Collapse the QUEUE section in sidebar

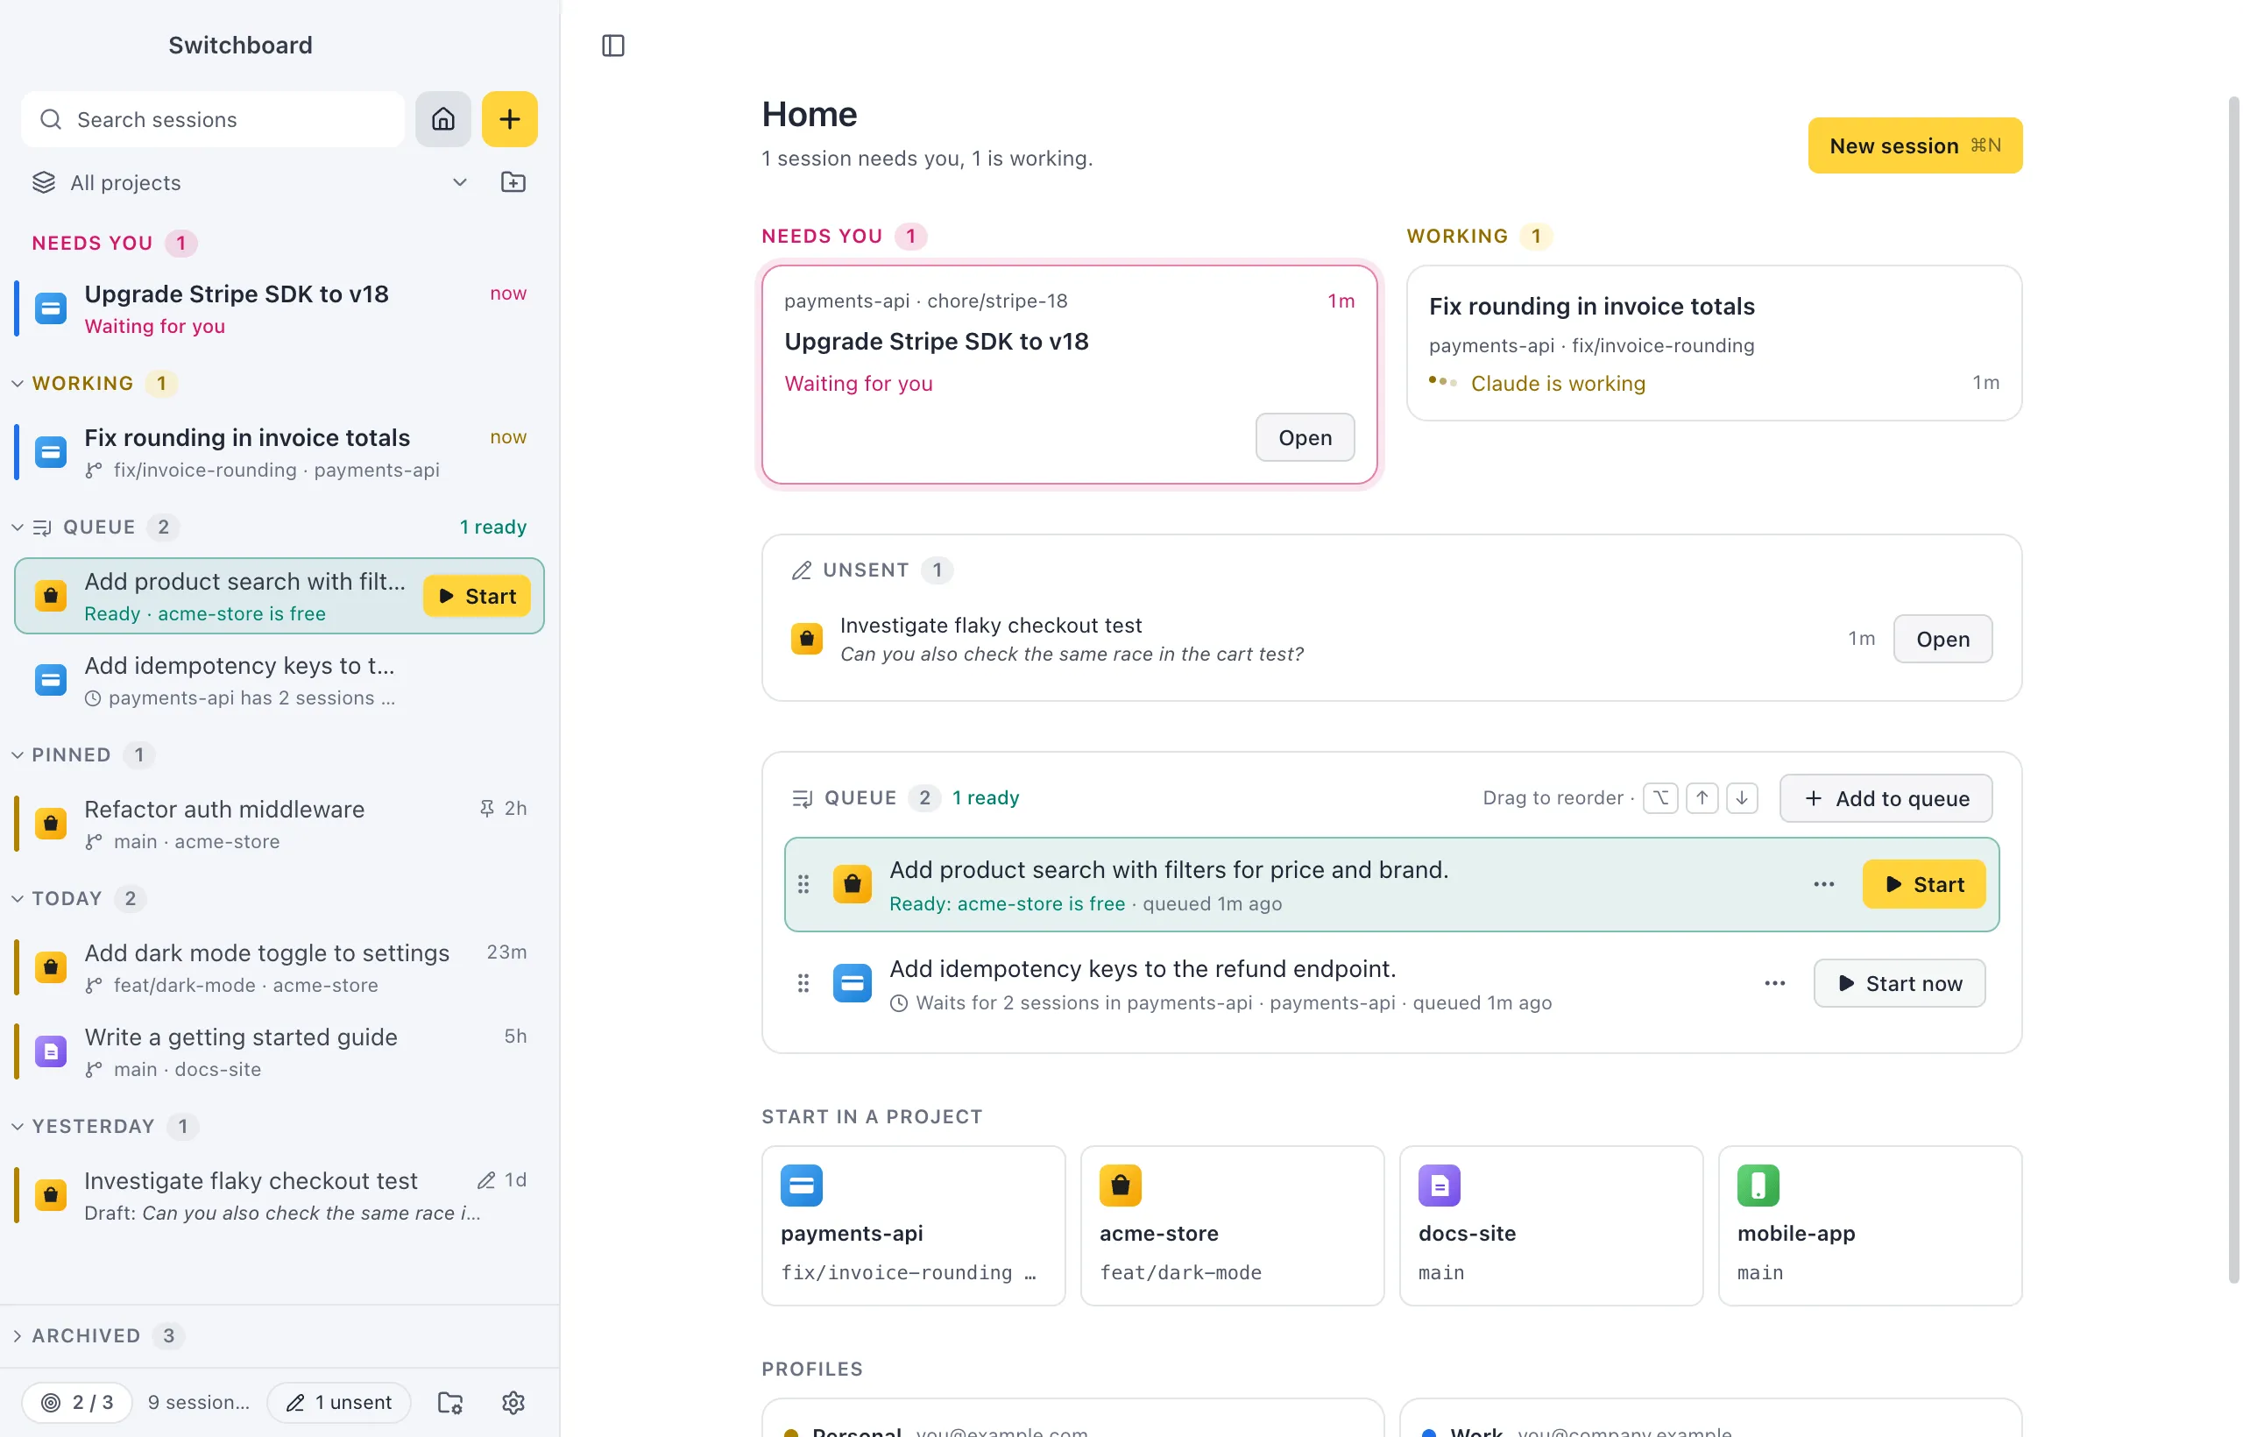coord(18,527)
